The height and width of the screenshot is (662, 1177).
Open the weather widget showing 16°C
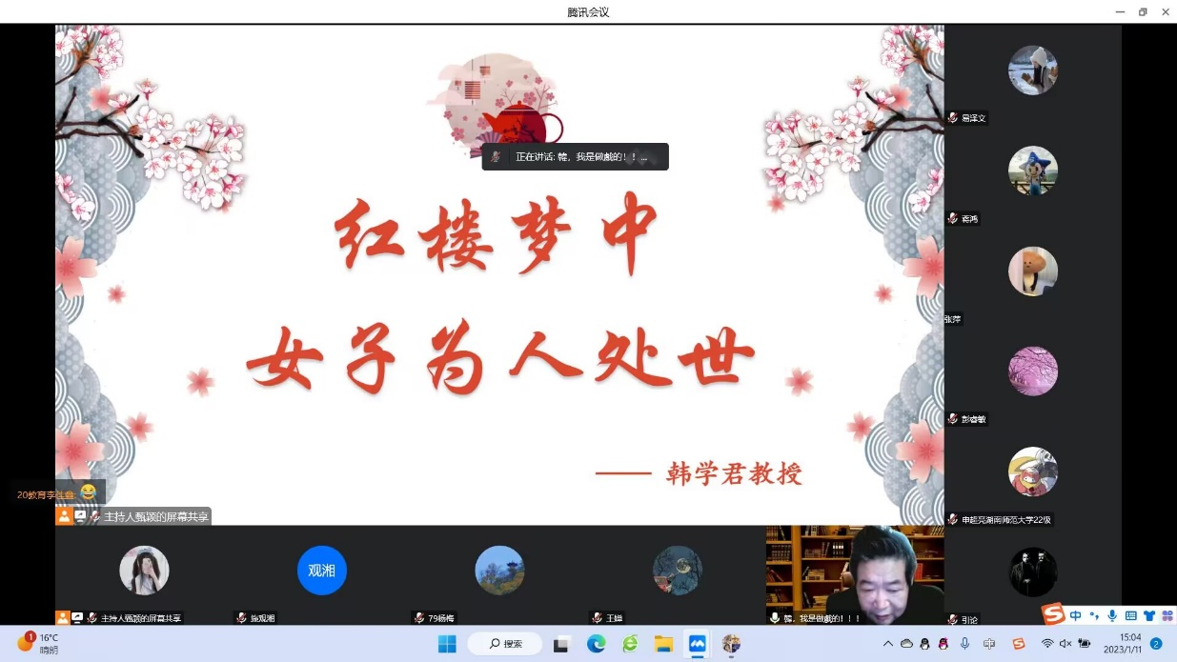tap(38, 644)
